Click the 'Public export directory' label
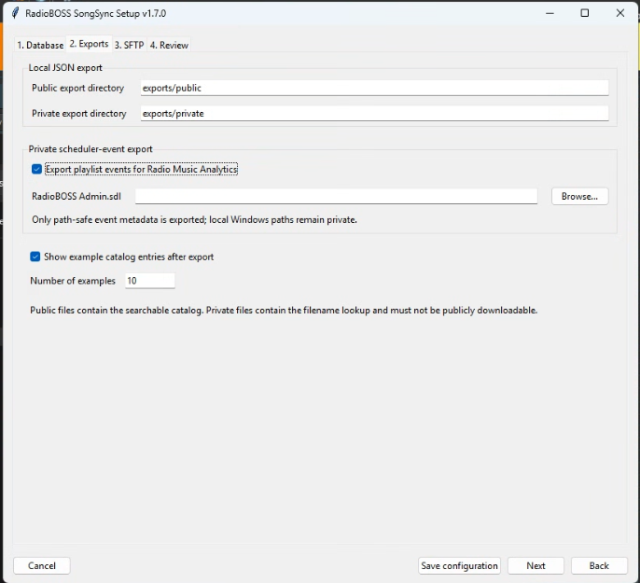Viewport: 640px width, 583px height. coord(78,88)
